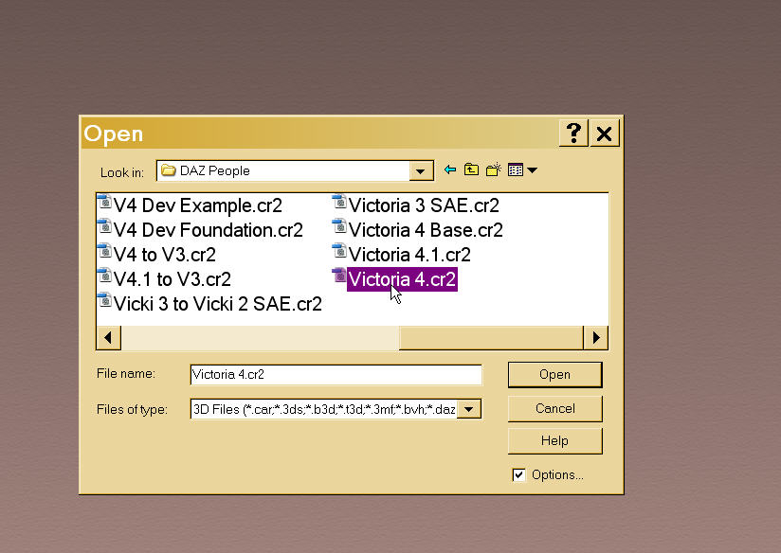Select V4 Dev Foundation.cr2 file name
781x553 pixels.
coord(209,230)
